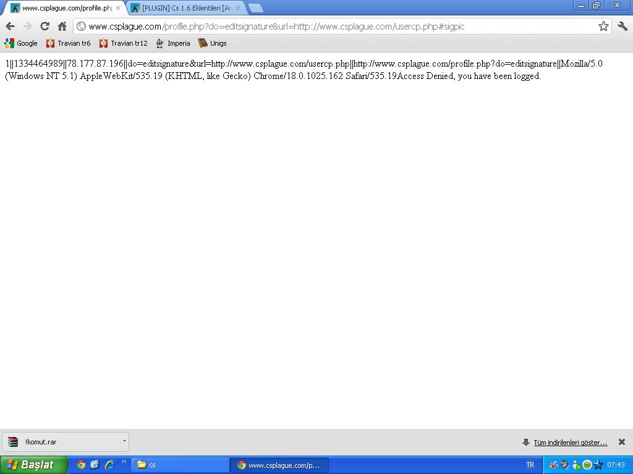Close the csplague profile.php tab

pyautogui.click(x=118, y=8)
